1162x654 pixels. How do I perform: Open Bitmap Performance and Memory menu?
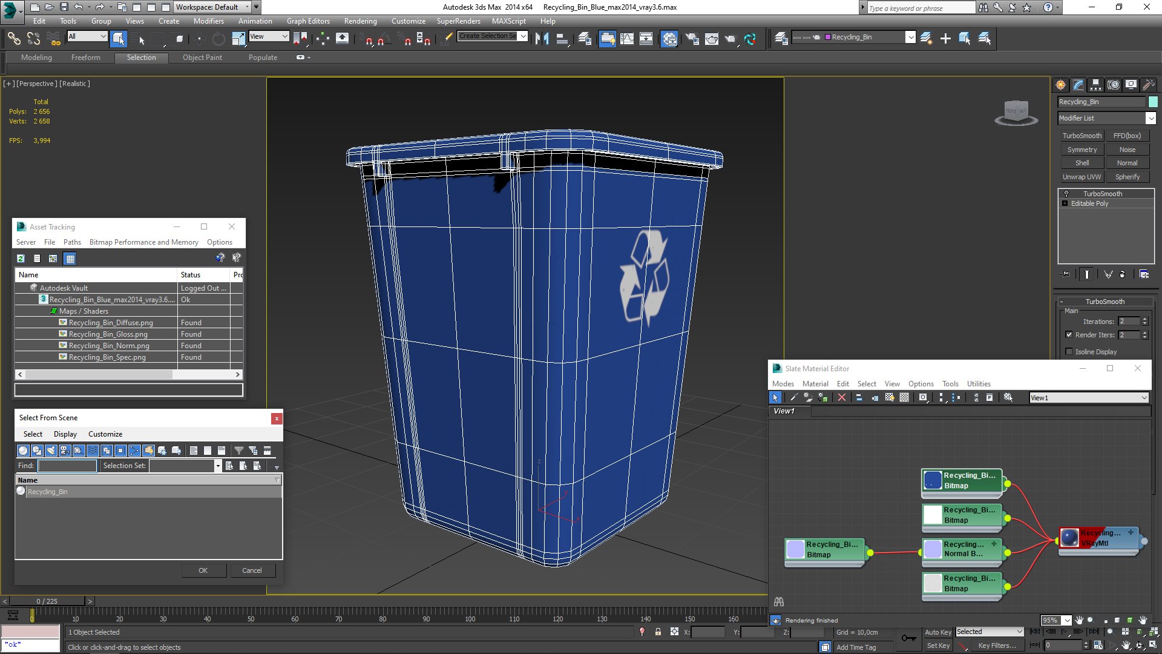point(144,242)
